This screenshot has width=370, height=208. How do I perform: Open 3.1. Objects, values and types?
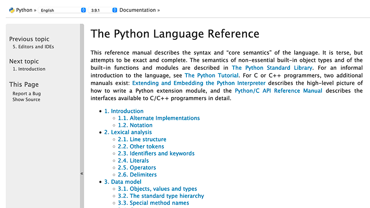pos(157,189)
